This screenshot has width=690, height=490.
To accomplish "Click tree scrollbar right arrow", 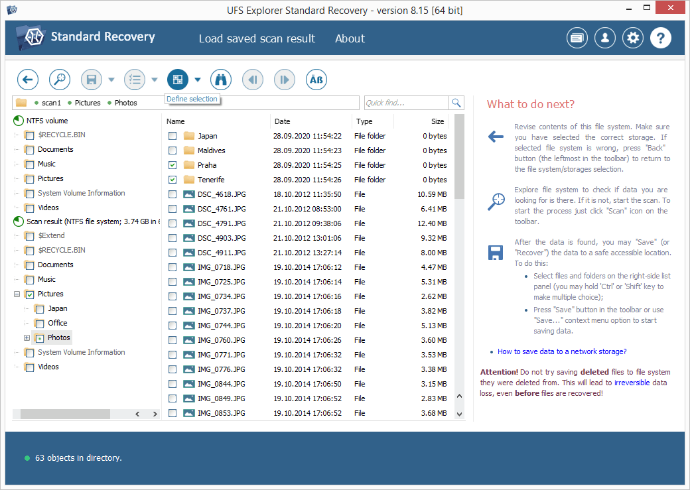I will click(155, 414).
